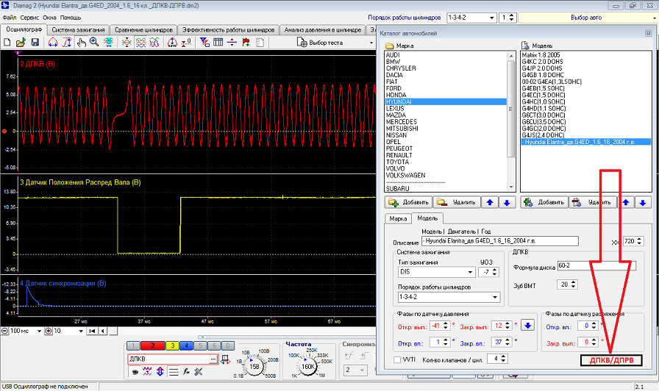659x391 pixels.
Task: Toggle channel 6 button
Action: point(214,345)
